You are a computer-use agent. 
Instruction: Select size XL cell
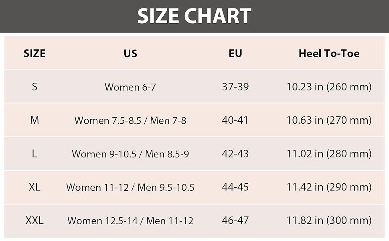pos(34,187)
